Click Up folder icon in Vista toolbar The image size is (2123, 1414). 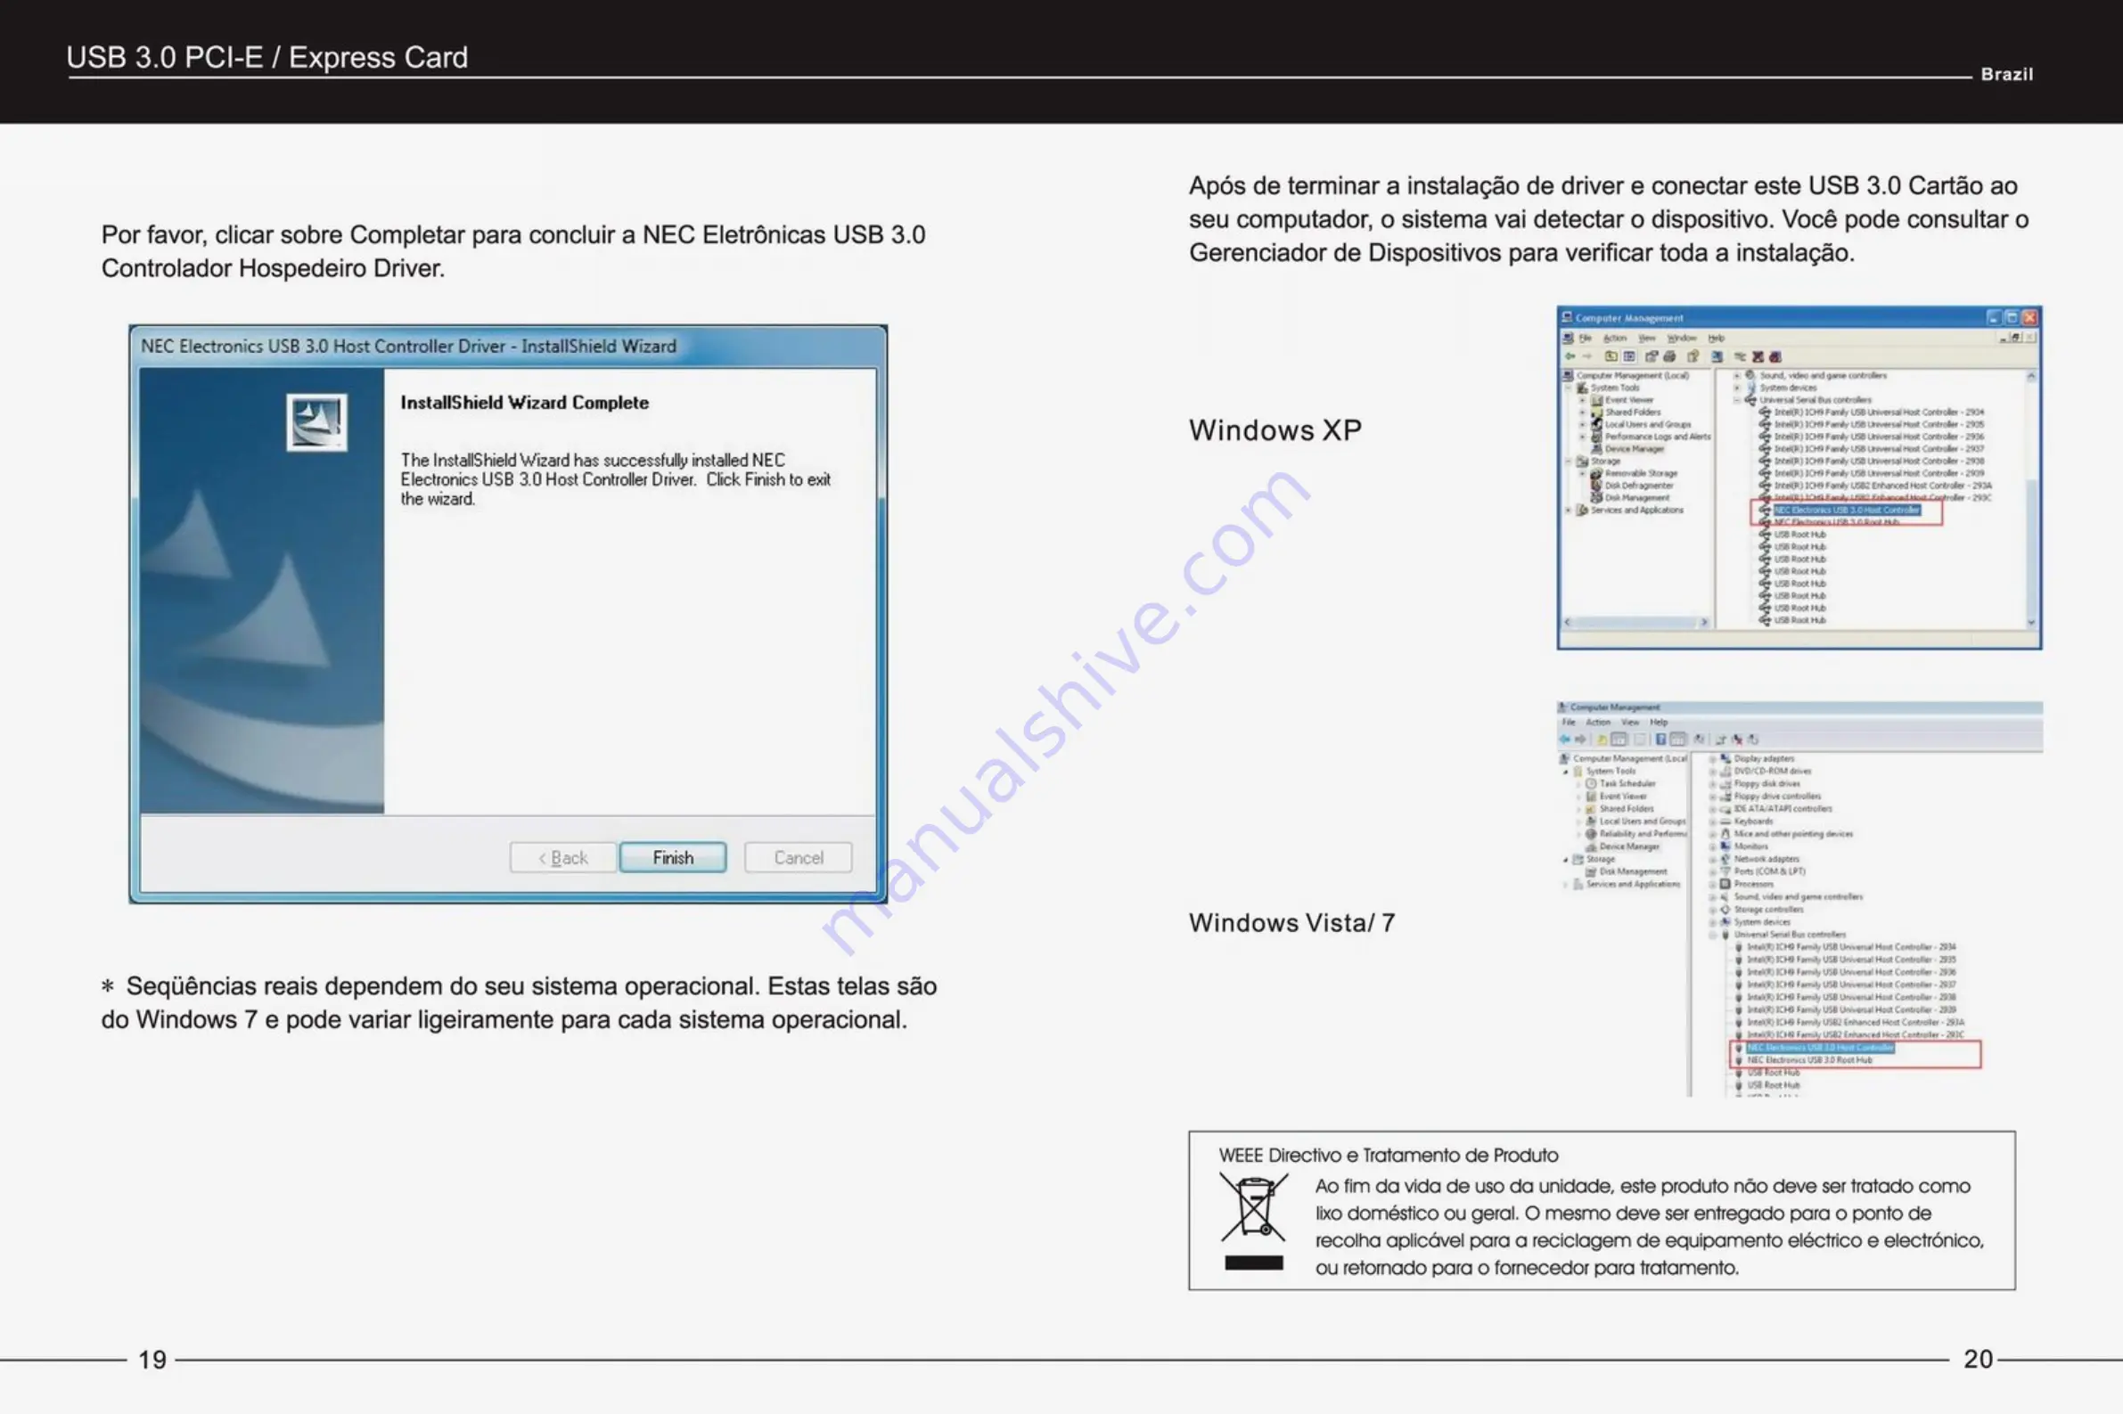click(x=1602, y=740)
